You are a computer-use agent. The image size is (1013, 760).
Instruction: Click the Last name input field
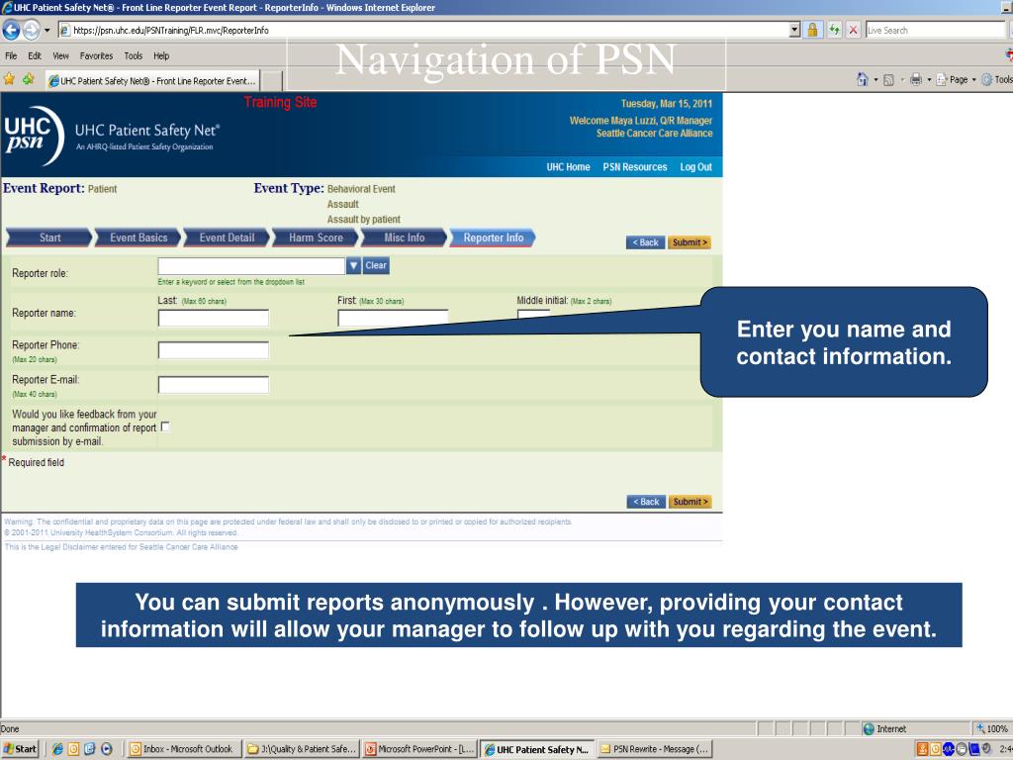coord(214,318)
